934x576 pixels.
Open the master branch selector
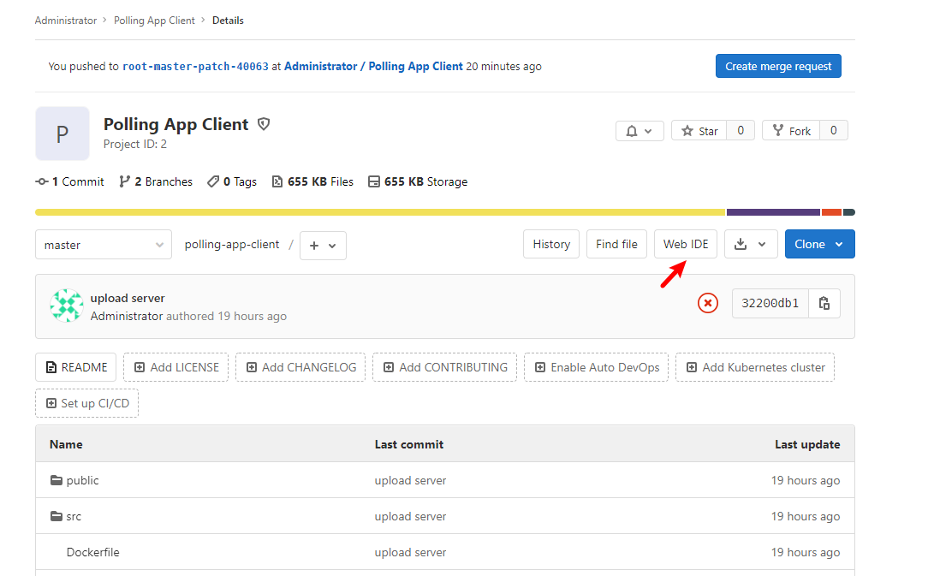pyautogui.click(x=104, y=245)
